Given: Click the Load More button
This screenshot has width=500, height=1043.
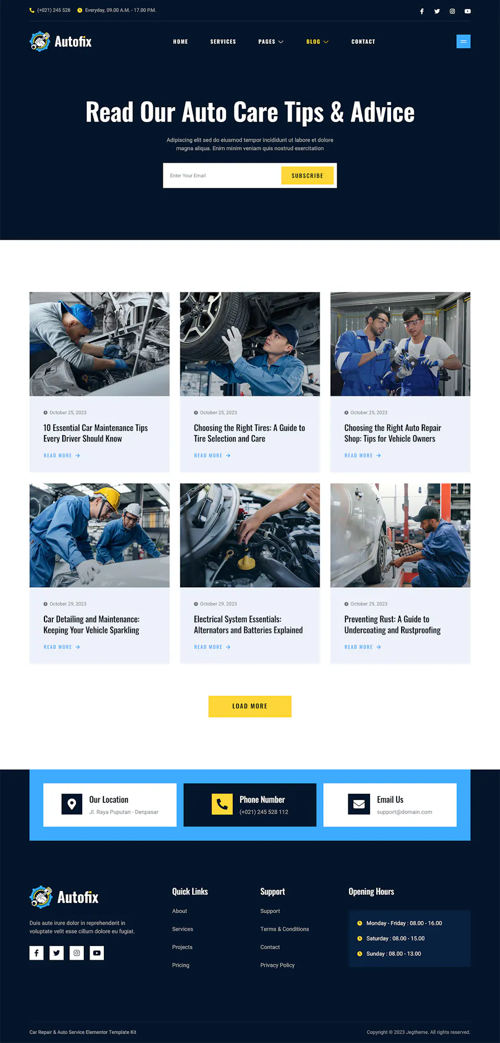Looking at the screenshot, I should click(250, 706).
